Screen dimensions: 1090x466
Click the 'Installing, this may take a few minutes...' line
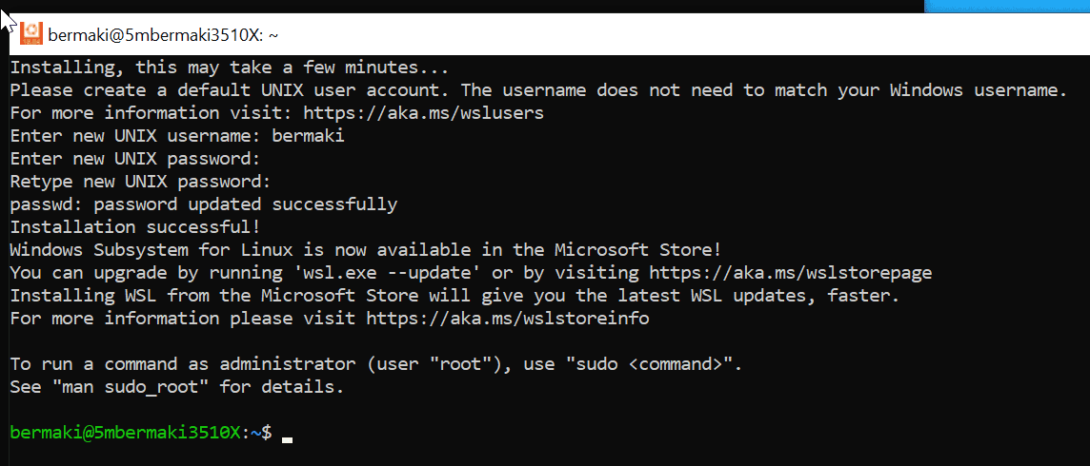[x=229, y=68]
